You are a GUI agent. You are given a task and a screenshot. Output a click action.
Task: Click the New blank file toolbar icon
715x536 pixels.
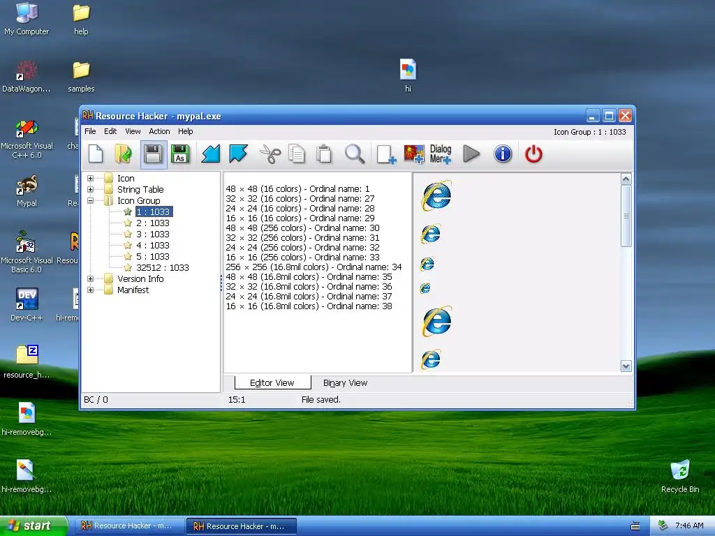[x=96, y=154]
